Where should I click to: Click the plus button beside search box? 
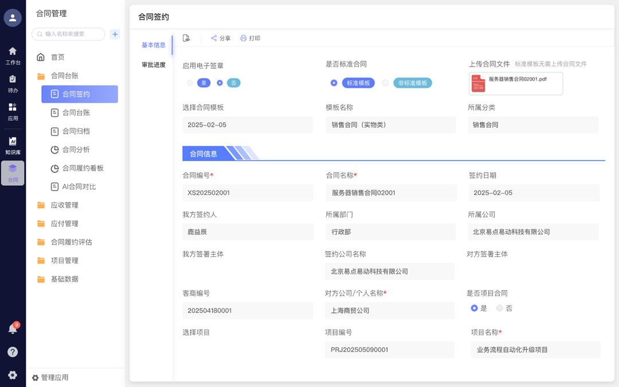115,34
